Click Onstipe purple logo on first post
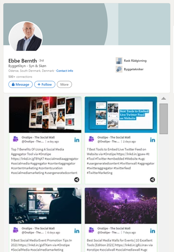Screen dimensions: 174x252 16,139
